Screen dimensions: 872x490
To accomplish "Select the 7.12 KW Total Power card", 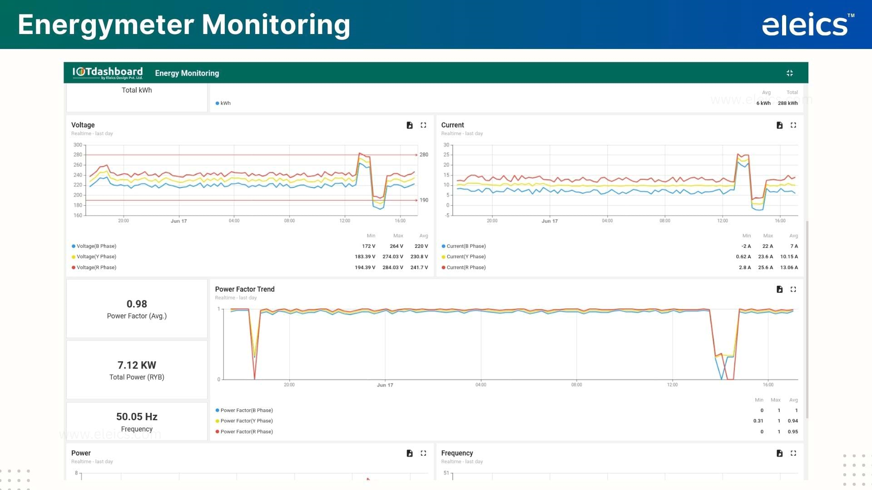I will coord(137,370).
